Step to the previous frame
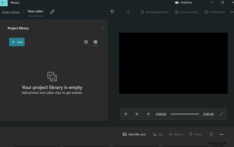Viewport: 234px width, 147px height. 126,114
